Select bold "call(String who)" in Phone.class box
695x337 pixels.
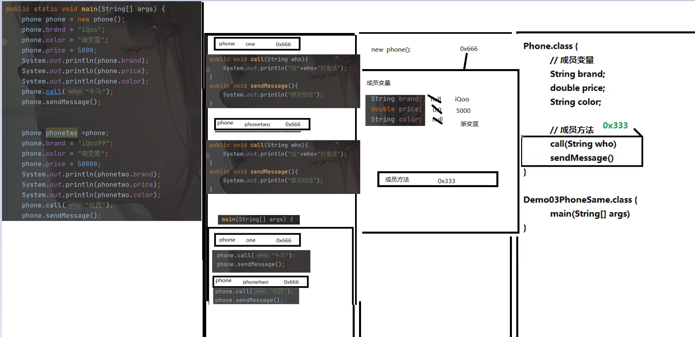point(583,144)
